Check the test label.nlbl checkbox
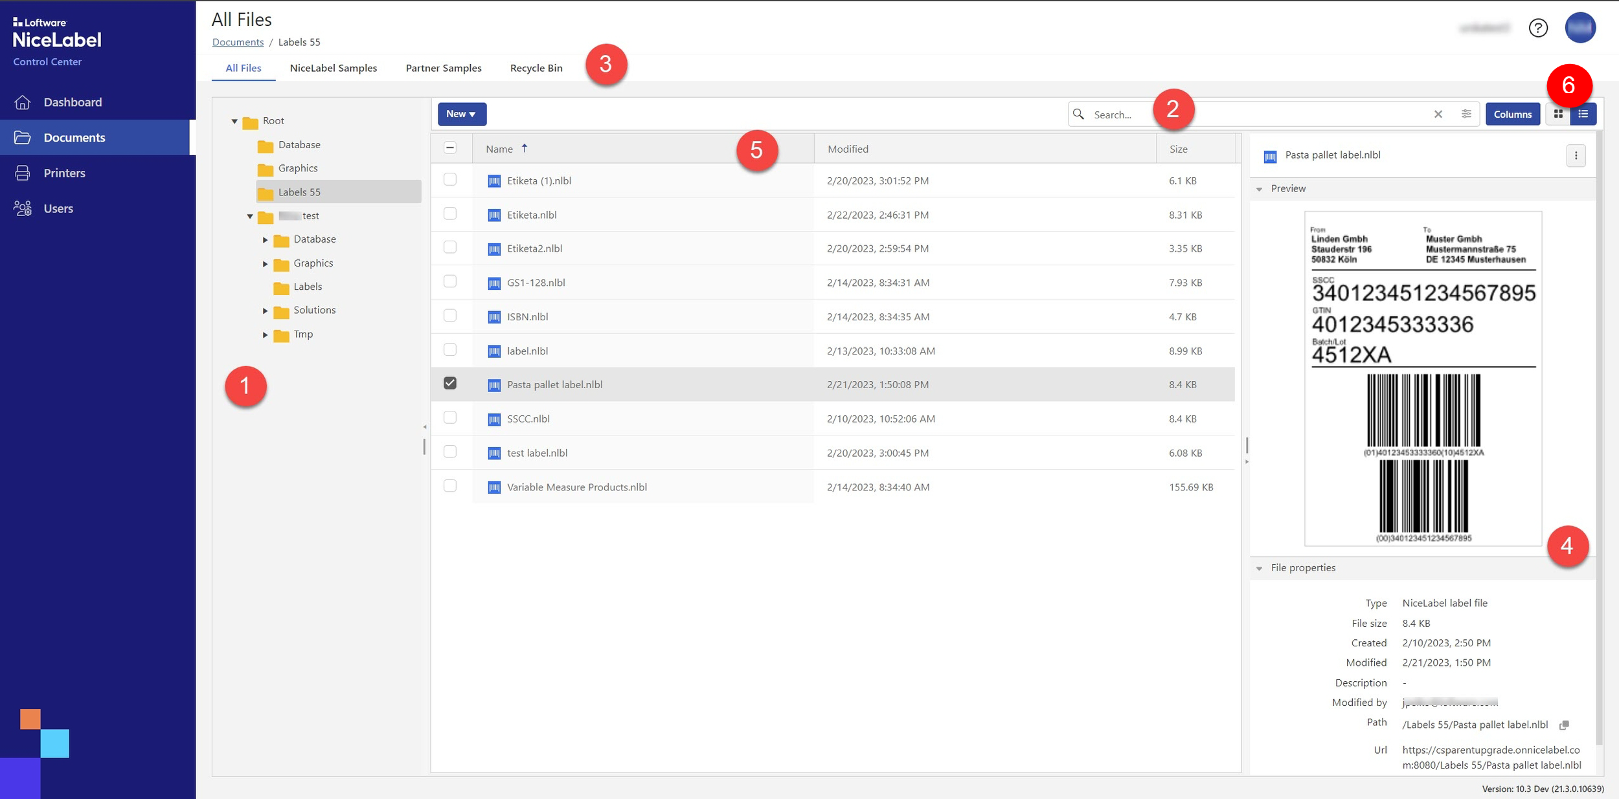 pos(450,452)
